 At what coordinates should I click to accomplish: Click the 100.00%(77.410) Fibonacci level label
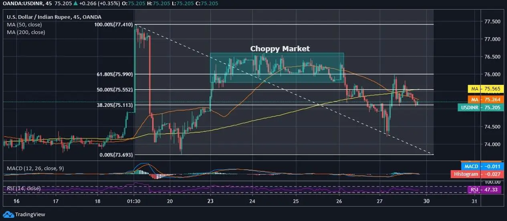point(114,24)
